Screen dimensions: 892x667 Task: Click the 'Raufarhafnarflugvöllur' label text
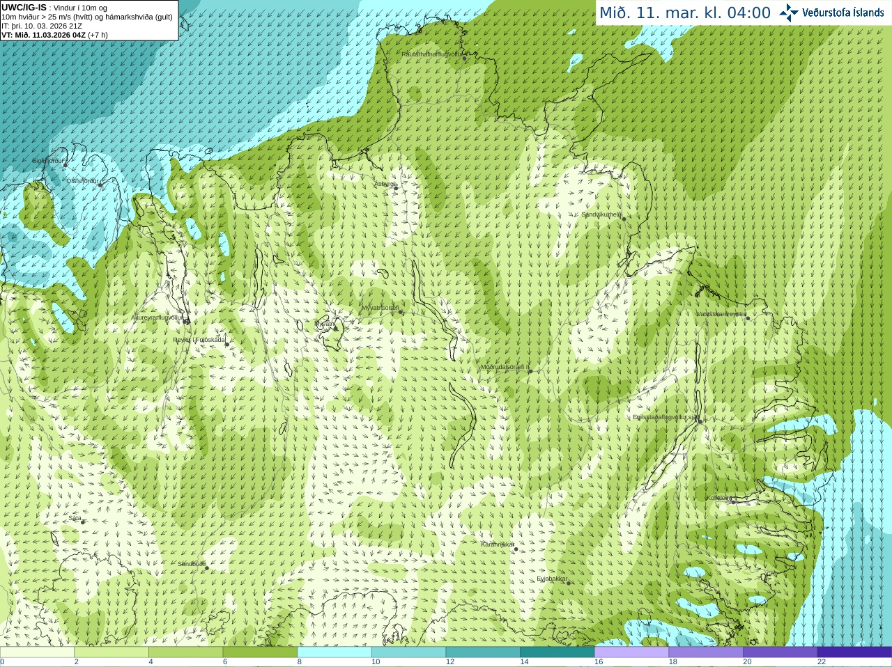(x=432, y=54)
